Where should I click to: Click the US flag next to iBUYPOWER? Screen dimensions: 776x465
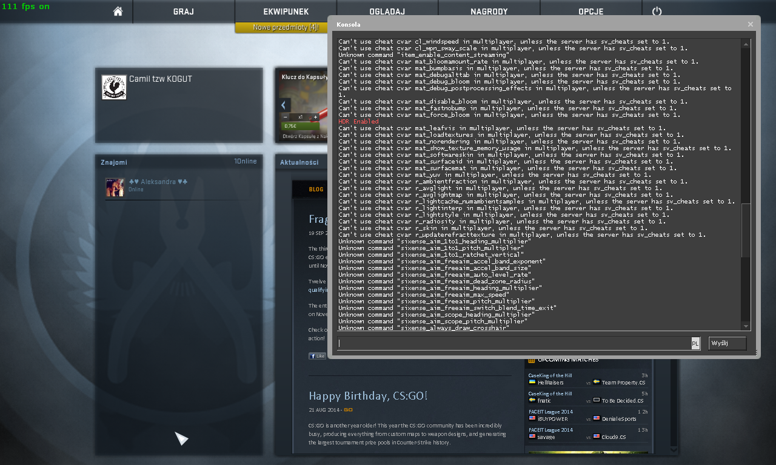(532, 418)
